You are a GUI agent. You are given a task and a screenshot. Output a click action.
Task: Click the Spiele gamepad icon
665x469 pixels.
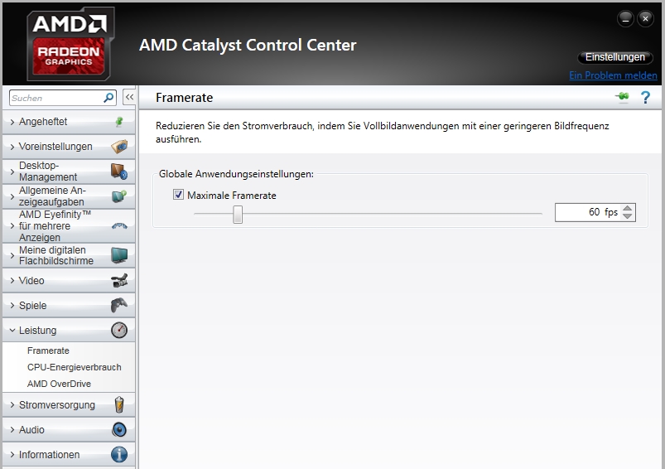pos(119,305)
